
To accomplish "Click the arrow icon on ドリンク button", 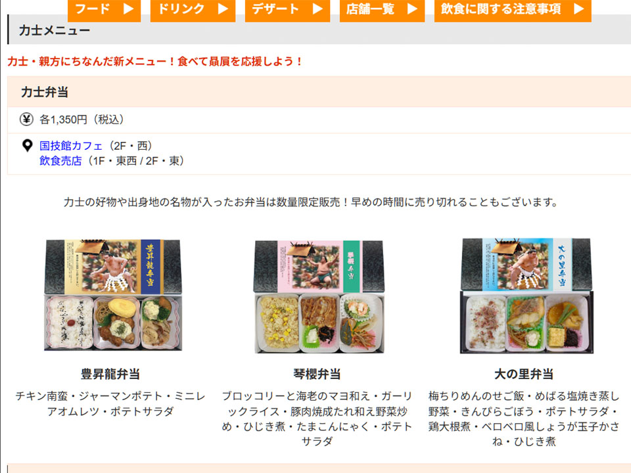I will [223, 9].
